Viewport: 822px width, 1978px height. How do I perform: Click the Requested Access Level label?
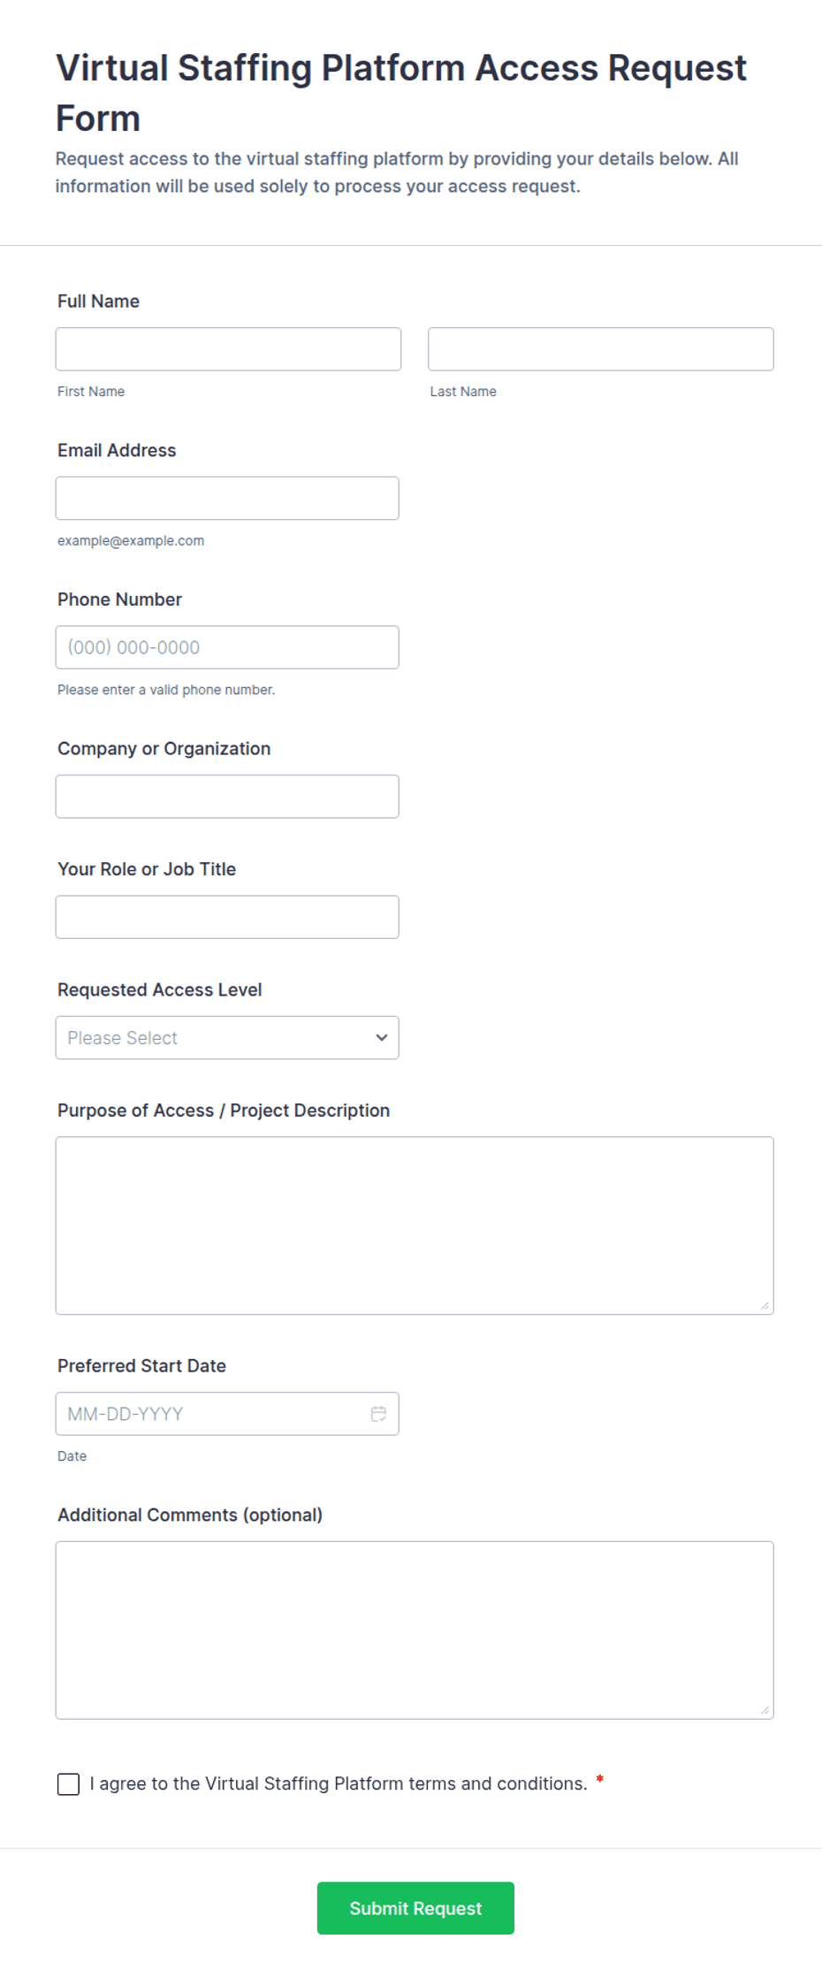point(160,990)
